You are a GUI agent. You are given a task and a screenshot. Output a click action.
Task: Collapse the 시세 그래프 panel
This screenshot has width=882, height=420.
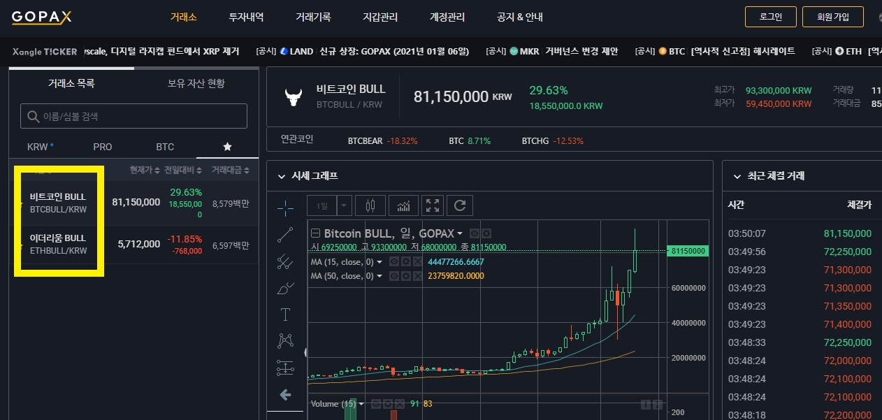[x=282, y=176]
